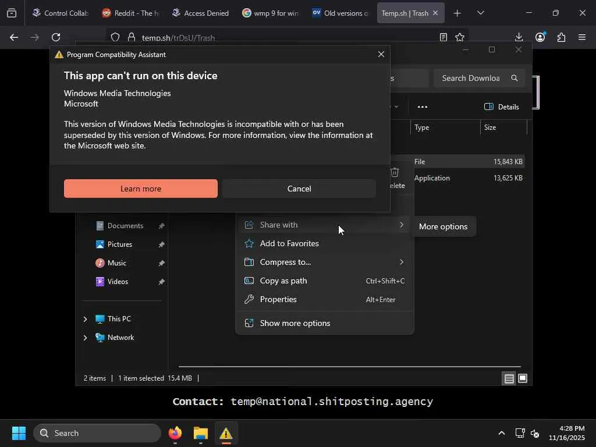596x447 pixels.
Task: Open a new Firefox tab
Action: click(x=457, y=13)
